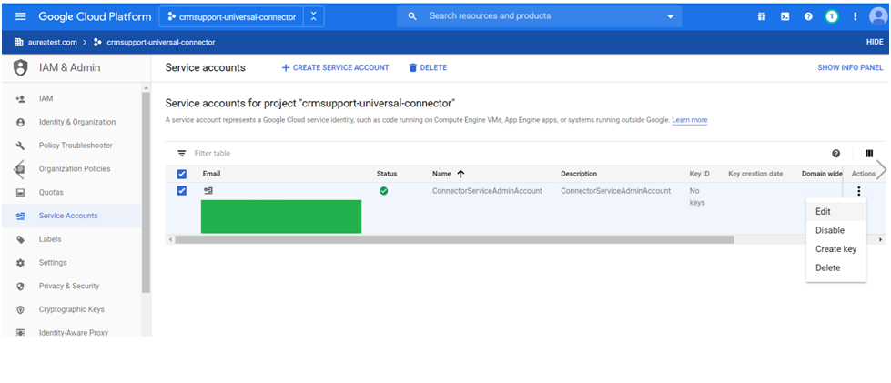Click the Identity & Organization sidebar icon
Screen dimensions: 891x383
[20, 122]
